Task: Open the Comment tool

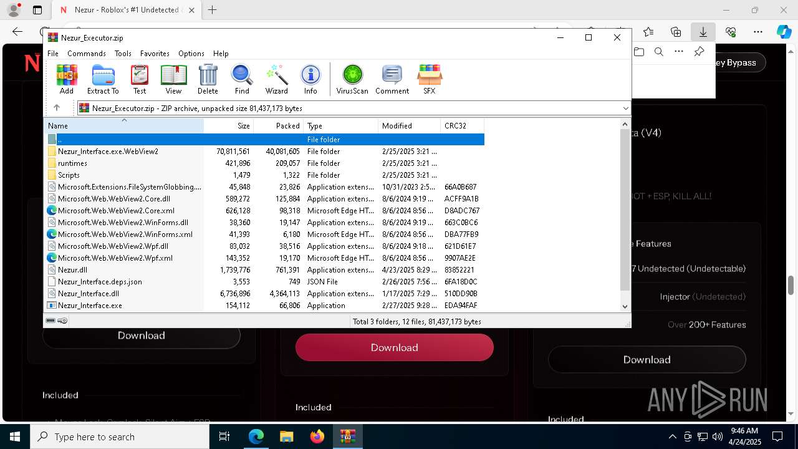Action: click(392, 79)
